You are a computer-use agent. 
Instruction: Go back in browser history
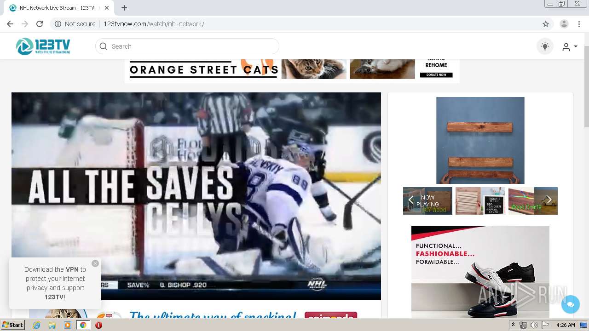[x=10, y=24]
